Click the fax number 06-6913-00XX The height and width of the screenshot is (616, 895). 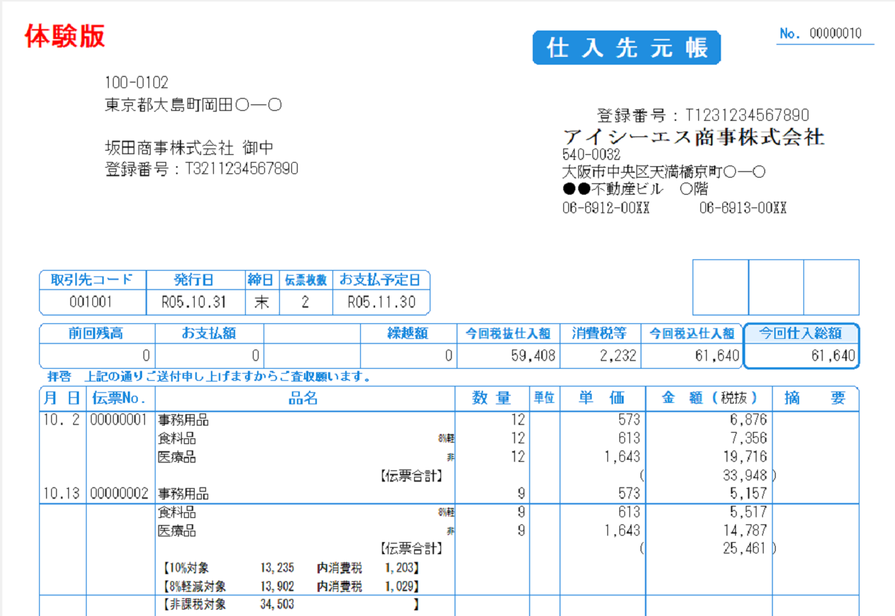click(743, 208)
